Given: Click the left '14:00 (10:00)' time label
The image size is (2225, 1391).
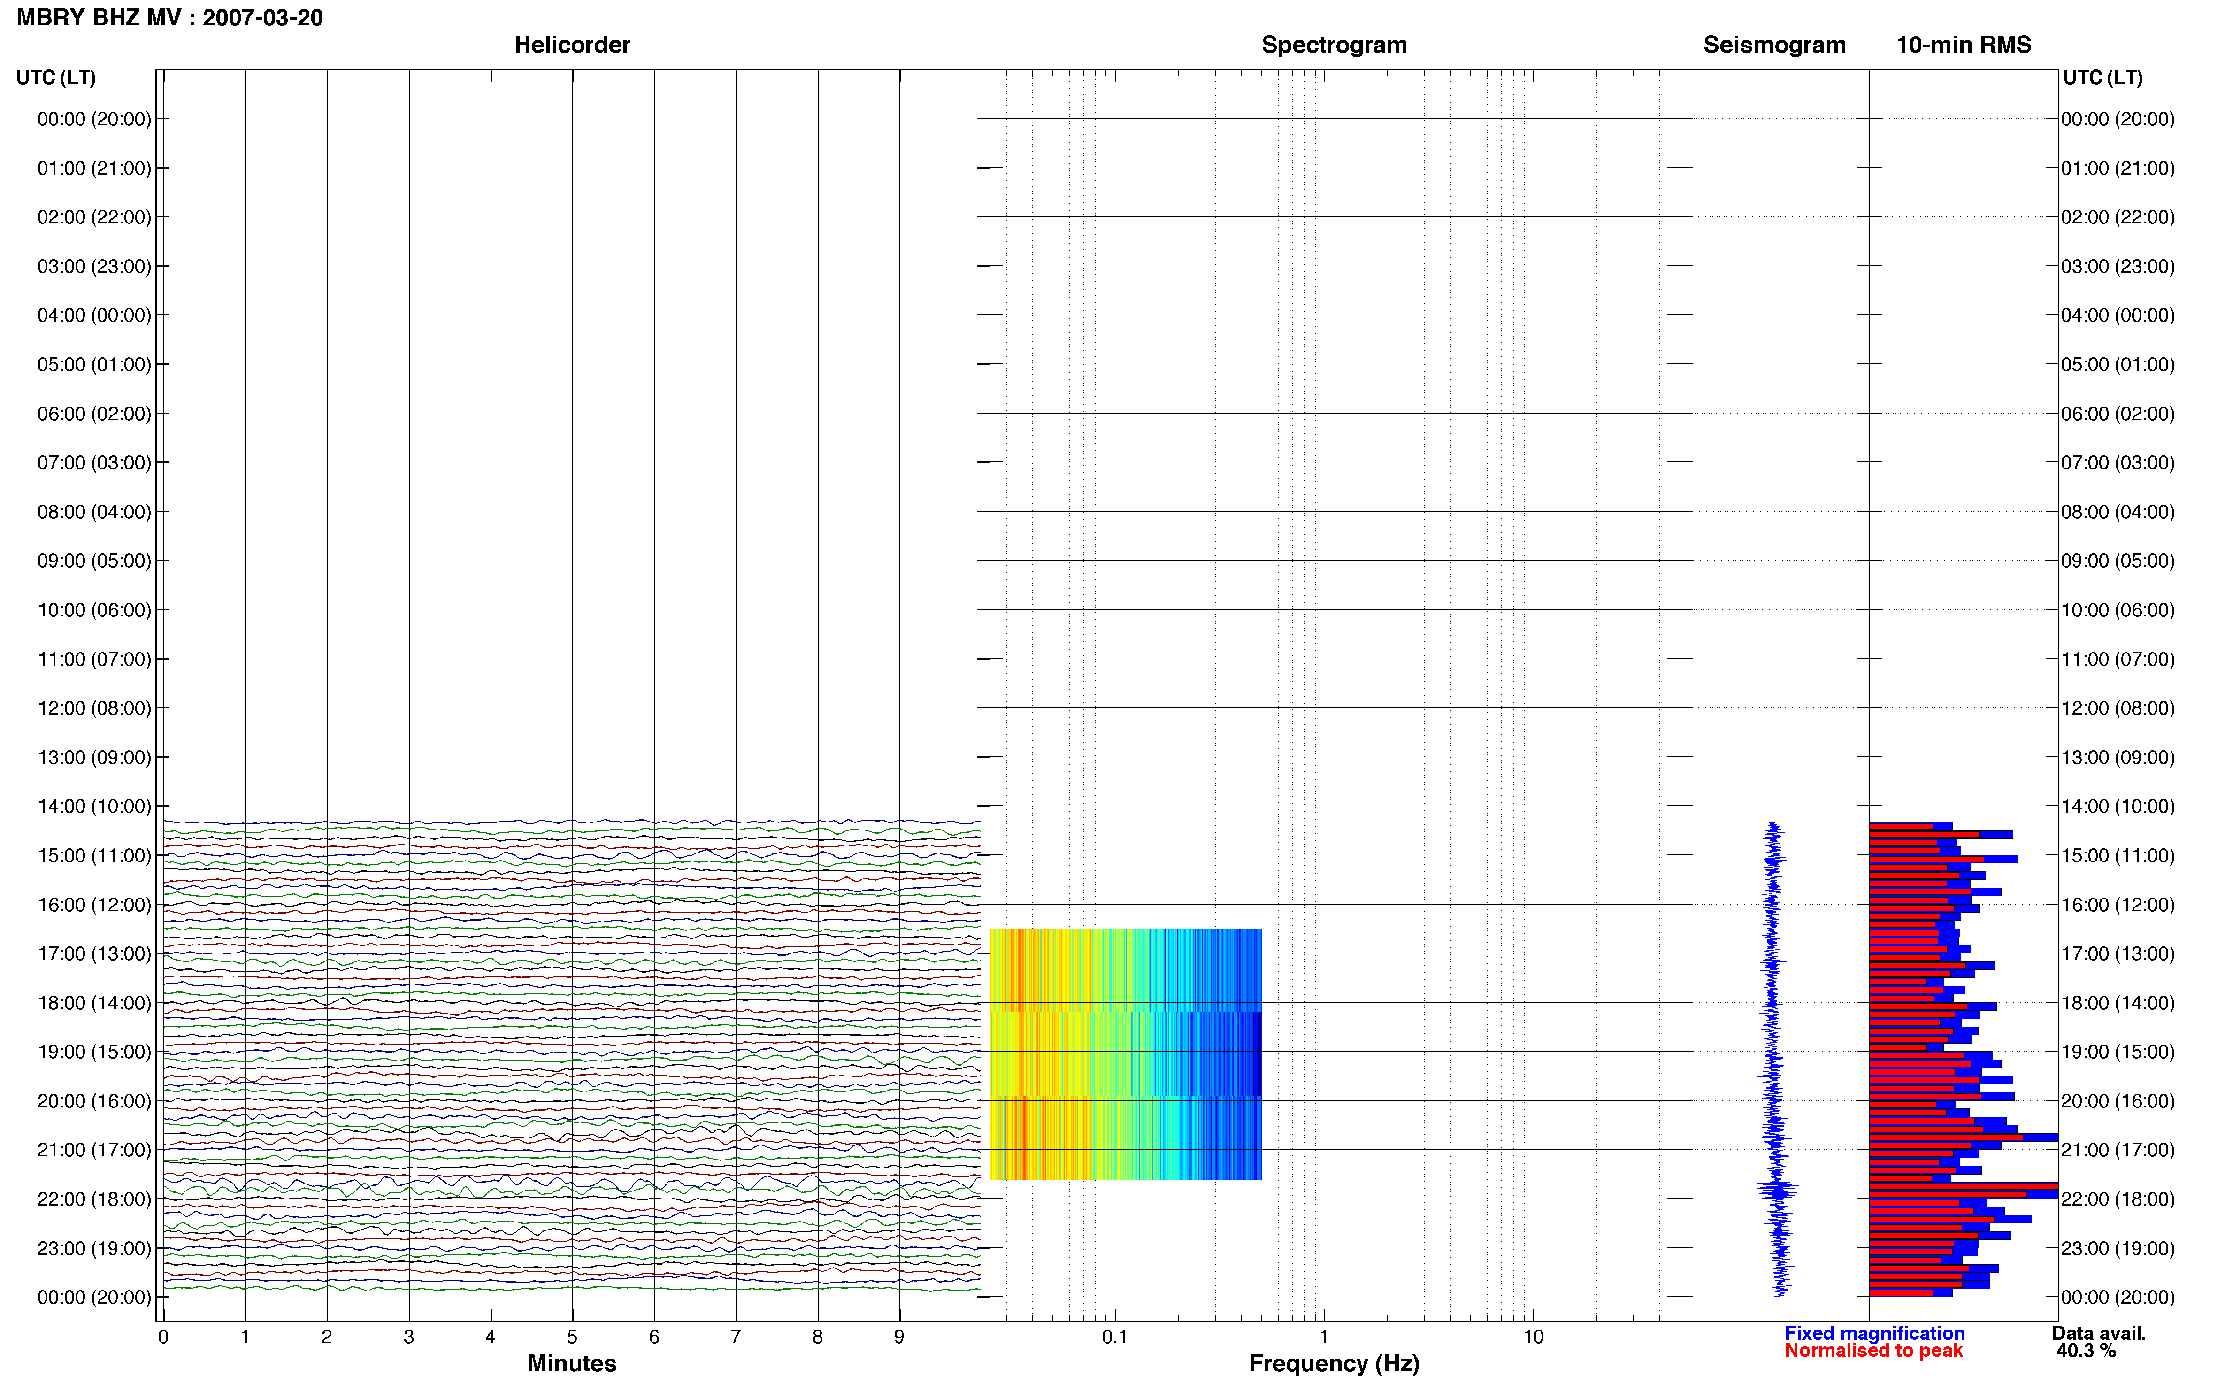Looking at the screenshot, I should point(95,806).
